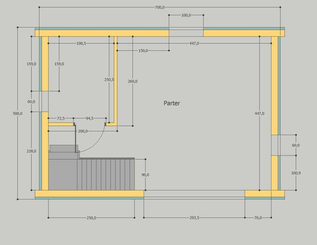Viewport: 317px width, 245px height.
Task: Select the 500,0 overall height dimension
Action: (17, 113)
